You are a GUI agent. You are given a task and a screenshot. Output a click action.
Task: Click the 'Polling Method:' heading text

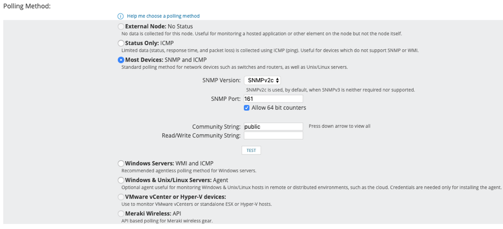click(x=27, y=6)
